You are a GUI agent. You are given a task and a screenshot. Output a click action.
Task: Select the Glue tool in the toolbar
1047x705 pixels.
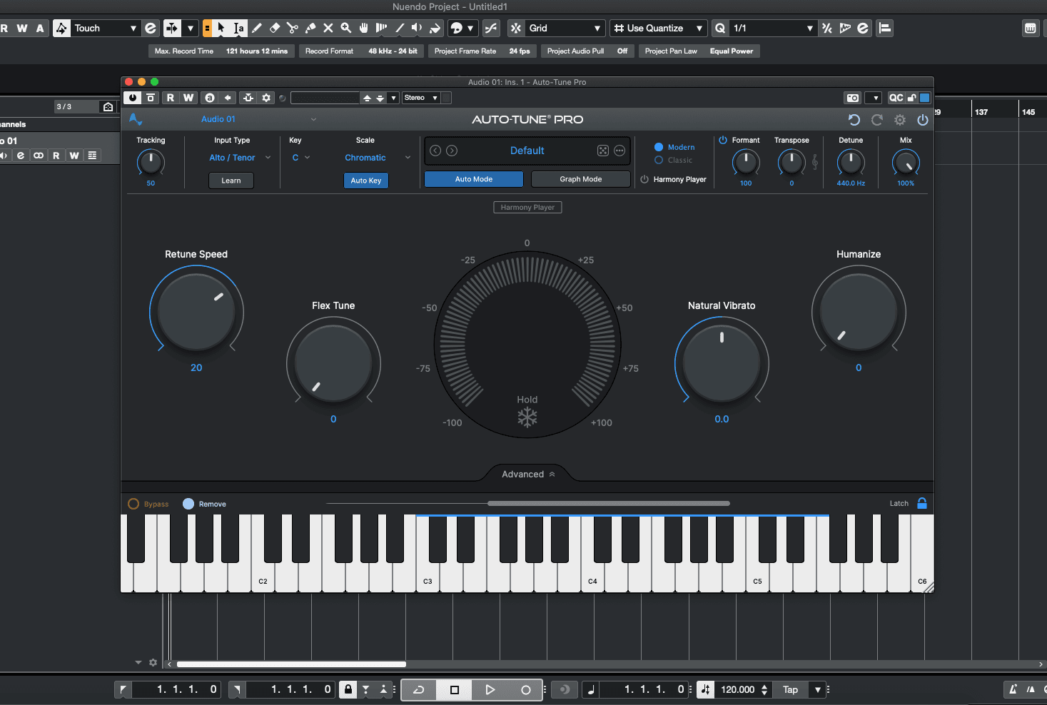(310, 28)
